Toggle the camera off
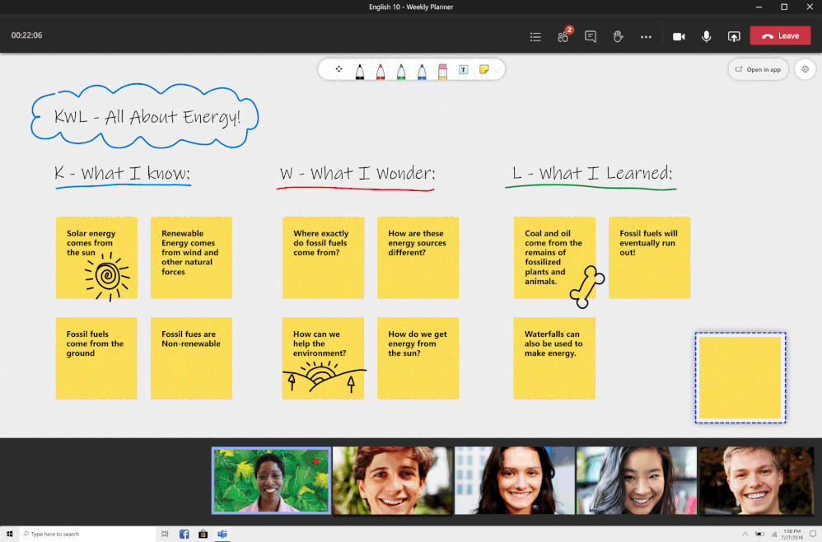 tap(678, 35)
